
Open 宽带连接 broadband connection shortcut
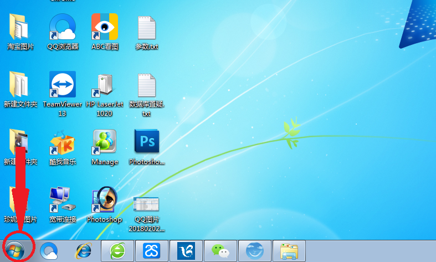click(x=63, y=205)
